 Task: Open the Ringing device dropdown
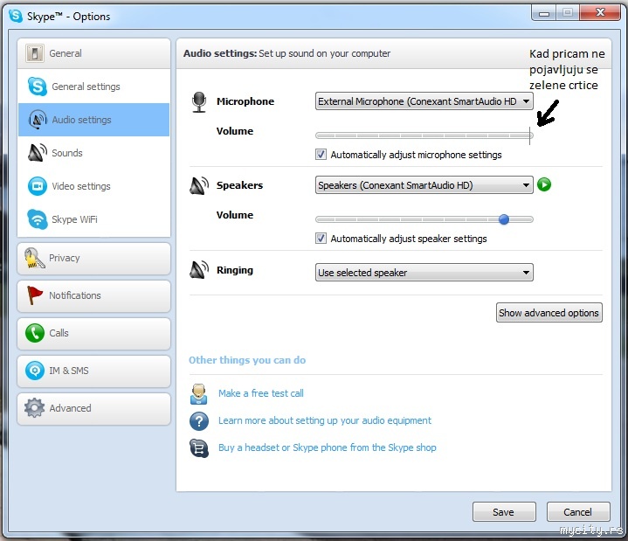click(x=424, y=273)
